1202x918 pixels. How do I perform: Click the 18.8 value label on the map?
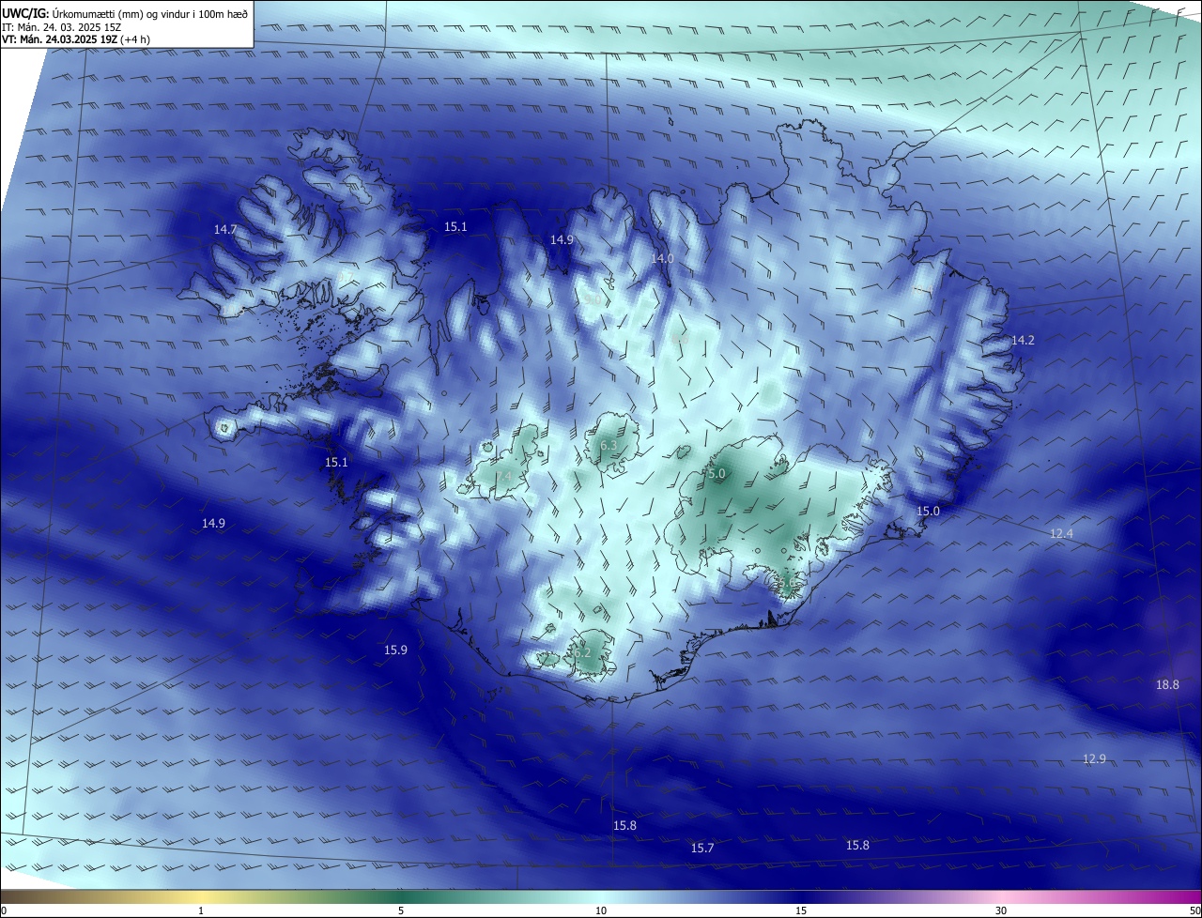(1167, 684)
